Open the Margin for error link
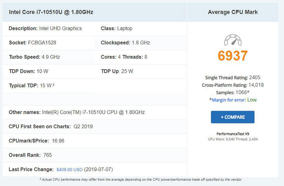 [228, 100]
